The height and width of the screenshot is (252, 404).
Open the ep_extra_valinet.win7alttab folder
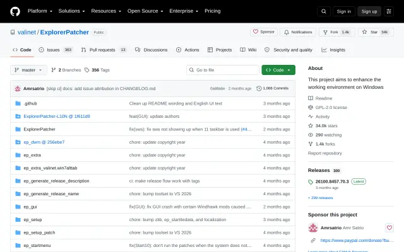[50, 168]
